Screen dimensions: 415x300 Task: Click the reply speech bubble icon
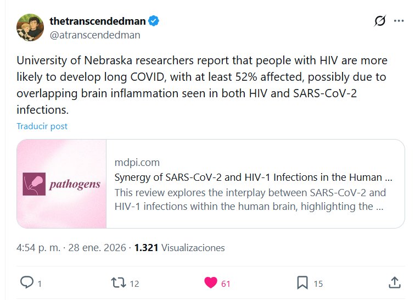click(27, 283)
